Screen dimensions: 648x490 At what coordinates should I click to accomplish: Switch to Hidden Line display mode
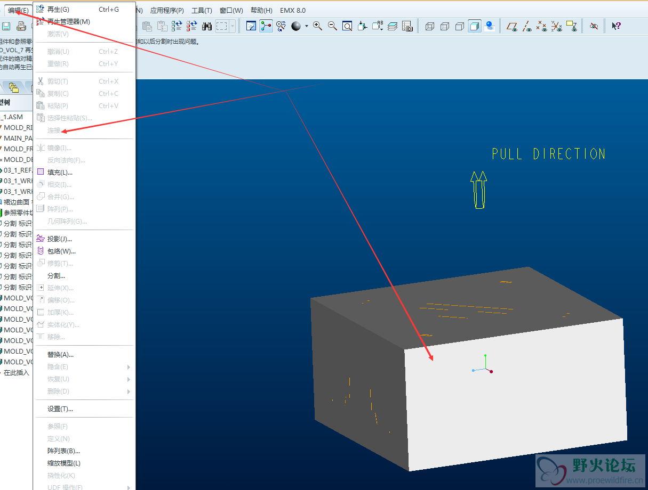click(445, 26)
